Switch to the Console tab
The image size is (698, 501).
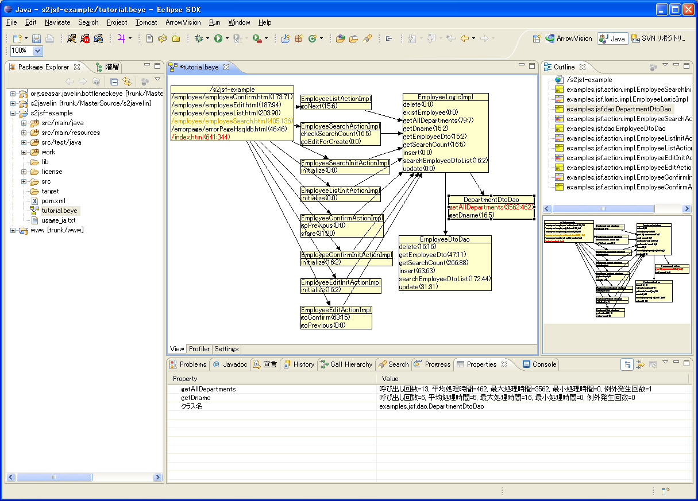[539, 364]
